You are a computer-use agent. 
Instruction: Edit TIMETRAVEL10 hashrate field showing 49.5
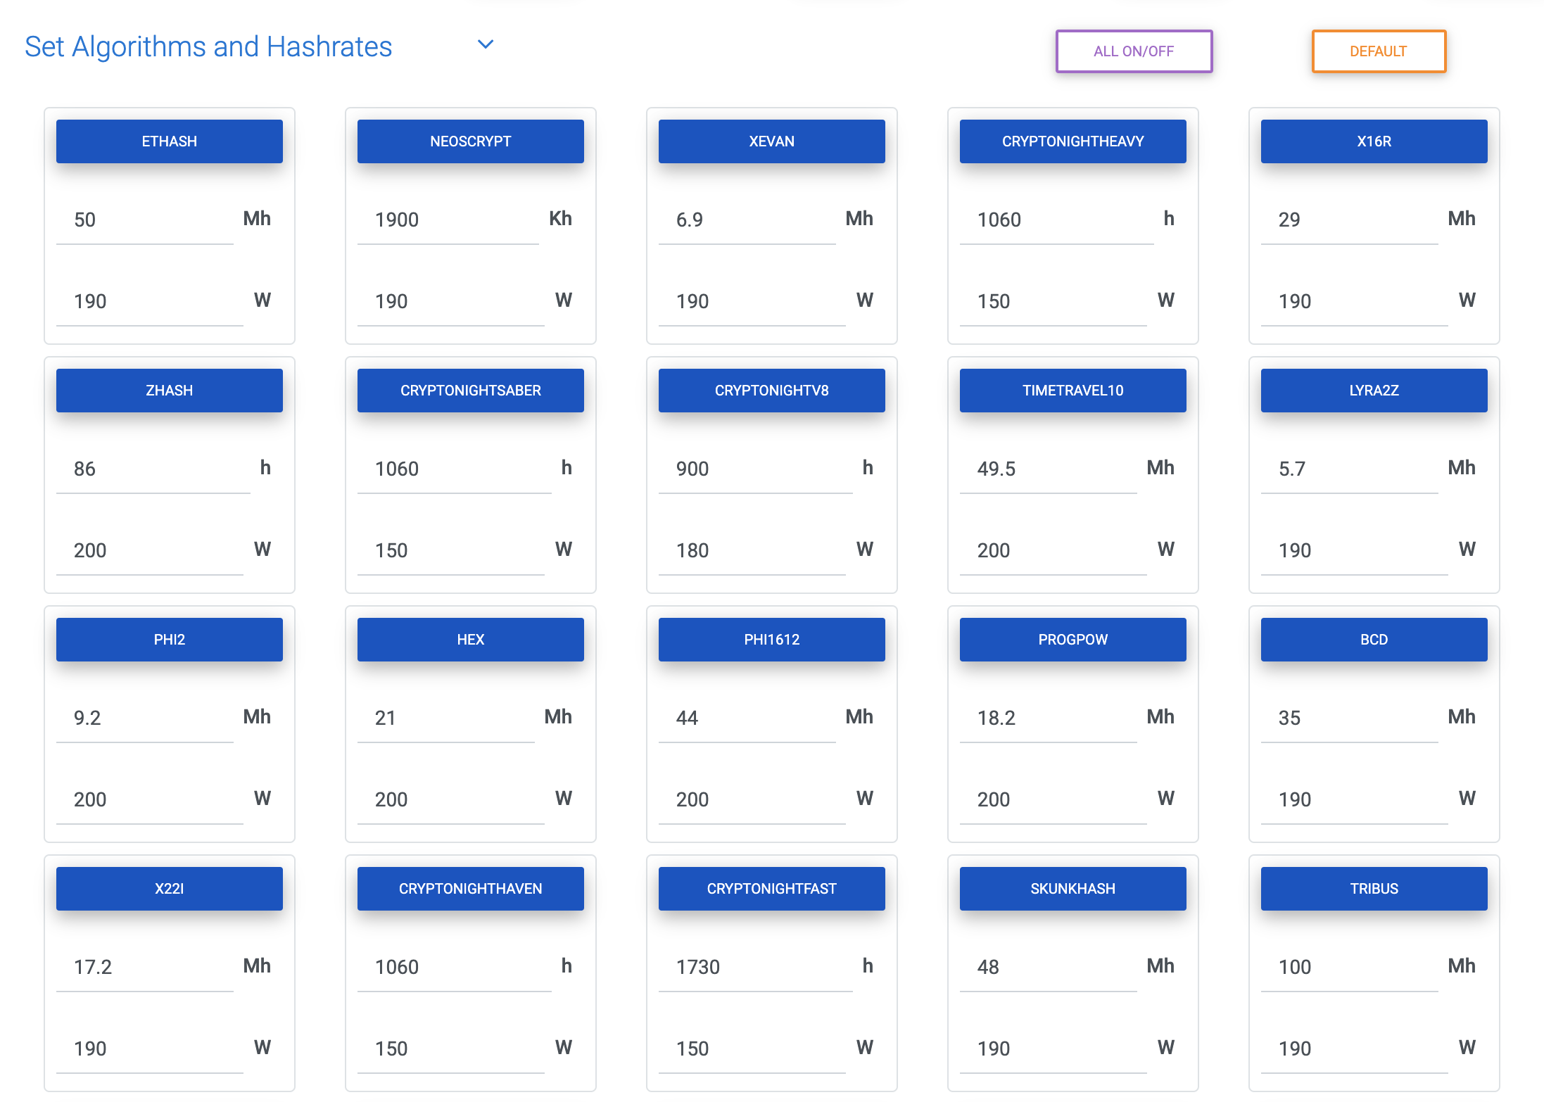pos(1049,469)
